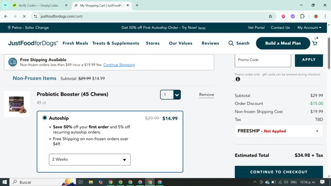331x186 pixels.
Task: Remove Probiotic Booster from cart
Action: click(x=206, y=95)
